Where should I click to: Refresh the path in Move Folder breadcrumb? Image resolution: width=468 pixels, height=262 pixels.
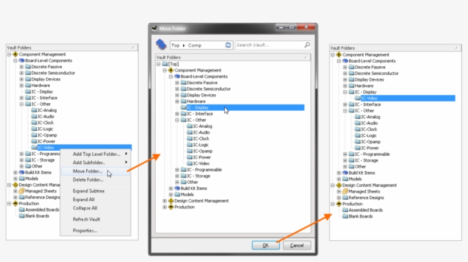tap(228, 45)
